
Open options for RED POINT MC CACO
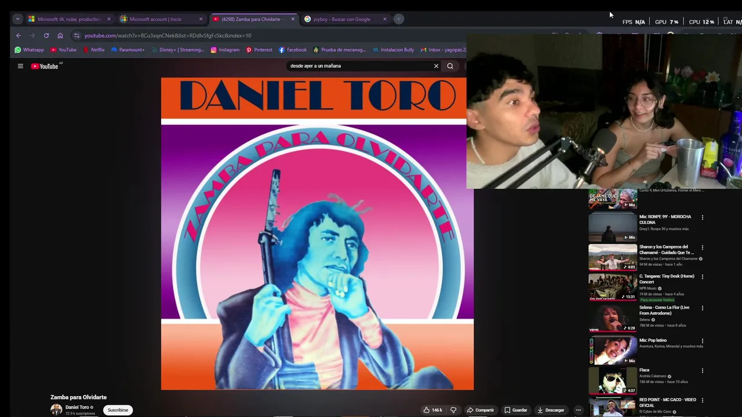[703, 400]
